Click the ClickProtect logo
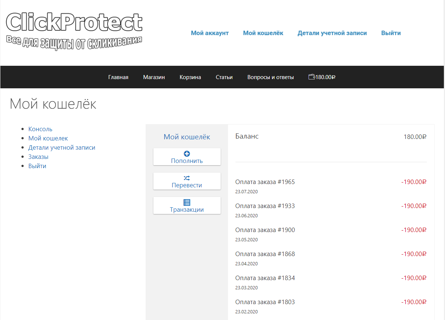 74,31
